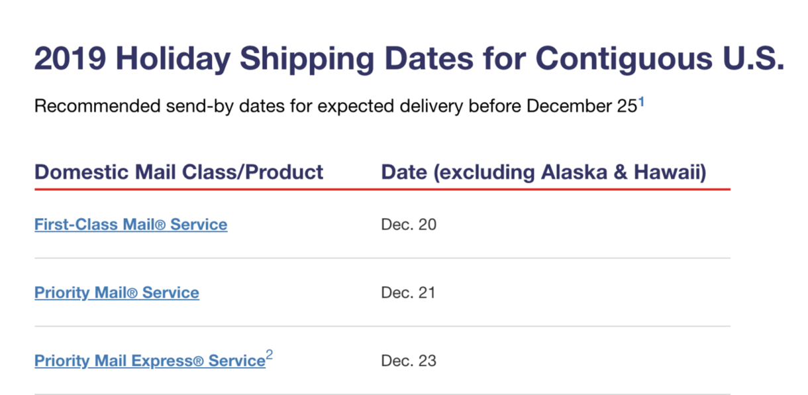Select the Domestic Mail Class/Product column header

point(179,172)
